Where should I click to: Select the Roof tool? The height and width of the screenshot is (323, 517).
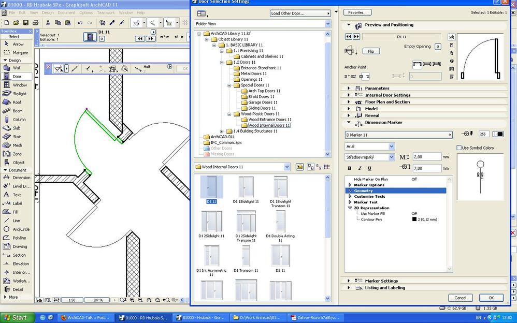[x=16, y=102]
